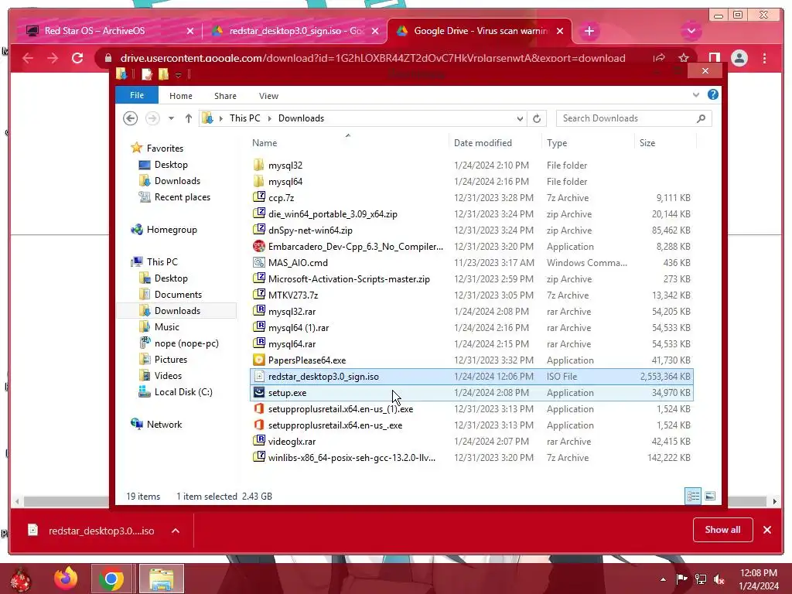Screen dimensions: 792x594
Task: Open the Share ribbon tab
Action: coord(225,95)
